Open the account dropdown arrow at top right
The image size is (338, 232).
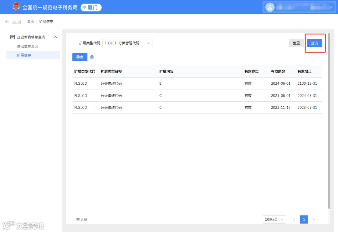[x=332, y=8]
